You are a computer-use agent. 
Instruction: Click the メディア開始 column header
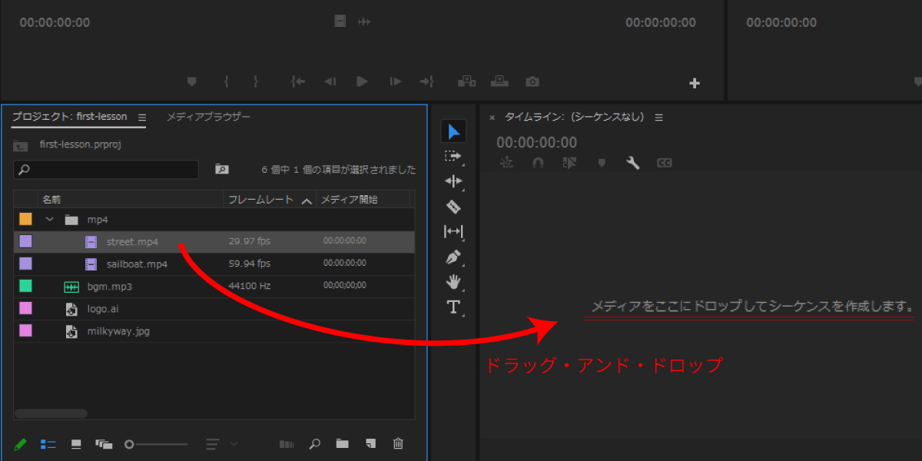[349, 200]
